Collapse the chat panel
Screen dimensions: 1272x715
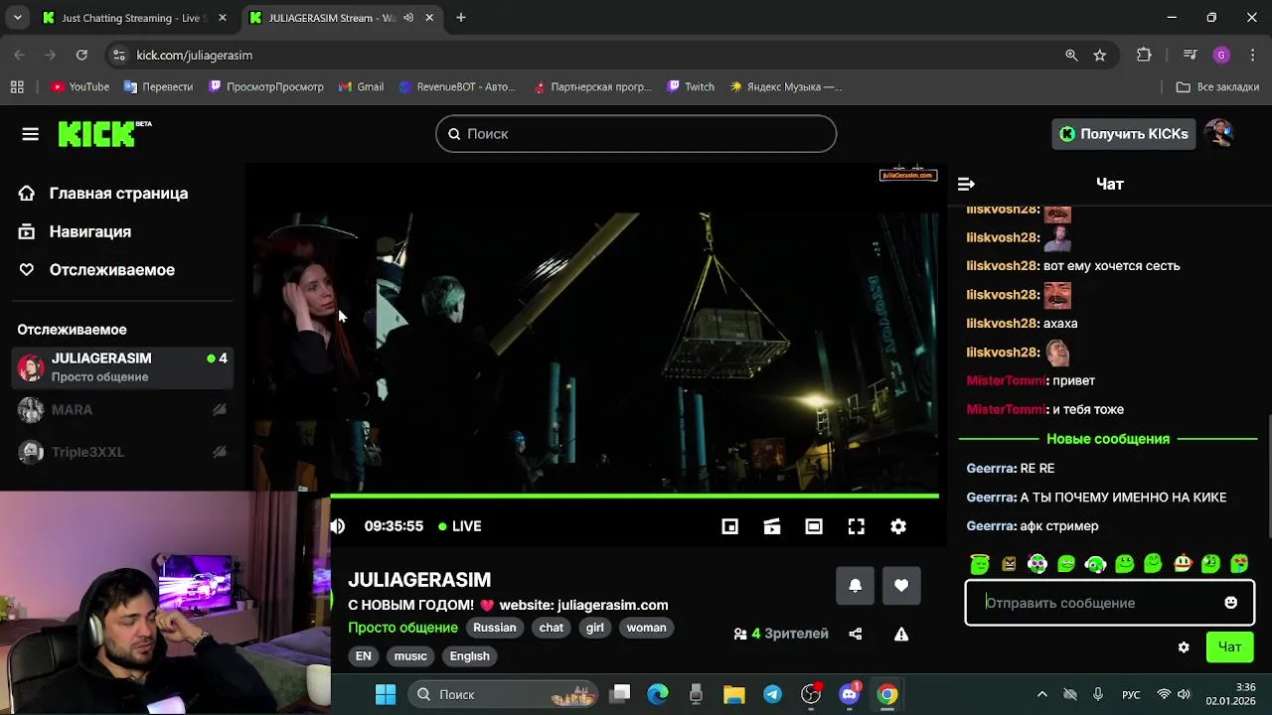point(966,184)
